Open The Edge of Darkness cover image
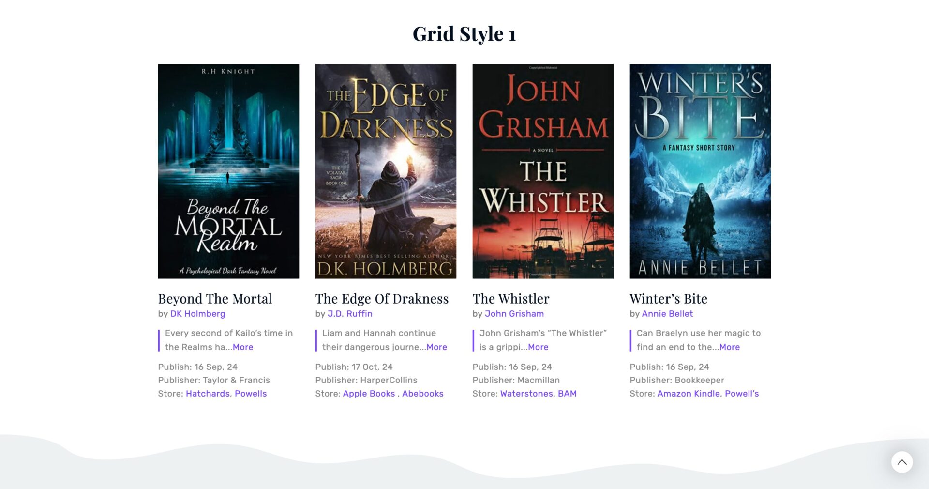 [x=386, y=171]
